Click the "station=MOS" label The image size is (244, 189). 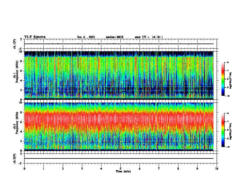[115, 37]
